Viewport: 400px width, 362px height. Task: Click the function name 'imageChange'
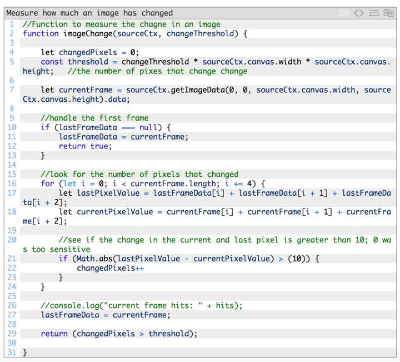click(x=88, y=34)
